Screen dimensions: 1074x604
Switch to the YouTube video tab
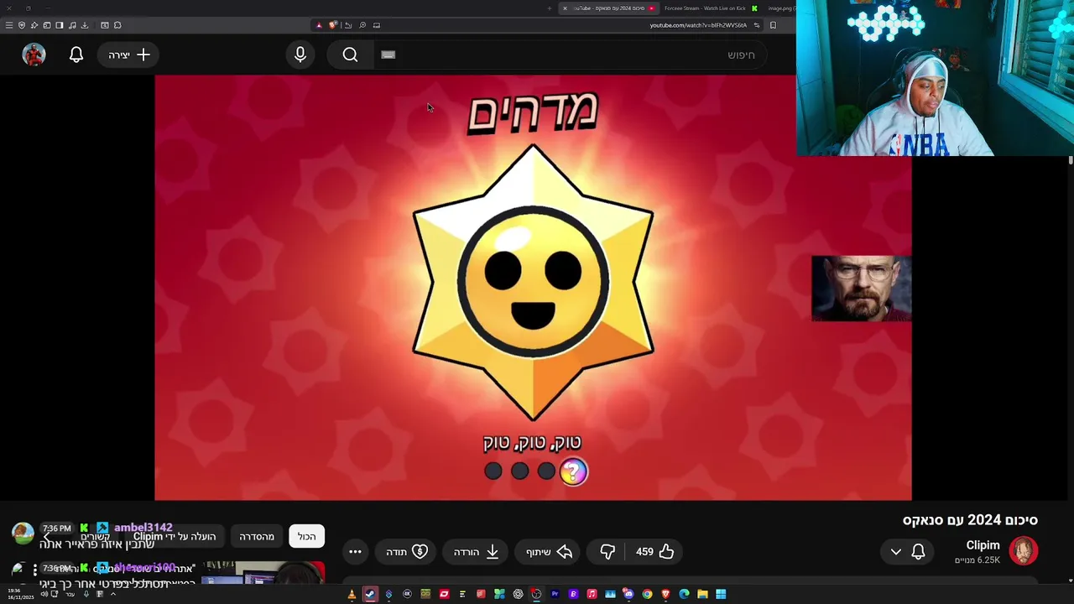click(x=610, y=8)
